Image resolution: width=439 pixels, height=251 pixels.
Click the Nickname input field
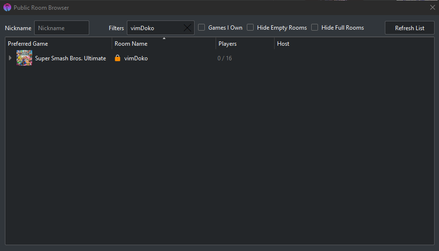[x=61, y=28]
